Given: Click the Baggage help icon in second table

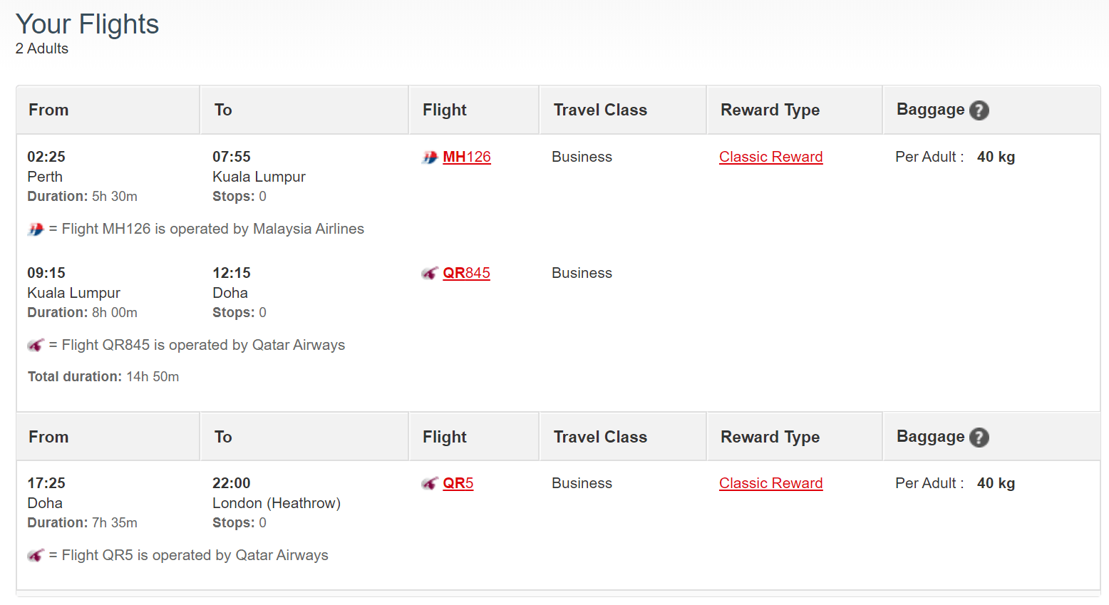Looking at the screenshot, I should [x=979, y=438].
